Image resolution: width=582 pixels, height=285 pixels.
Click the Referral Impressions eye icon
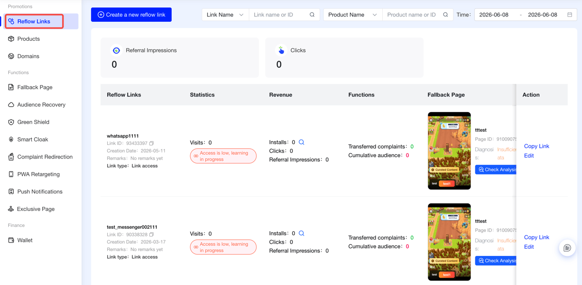pos(116,50)
